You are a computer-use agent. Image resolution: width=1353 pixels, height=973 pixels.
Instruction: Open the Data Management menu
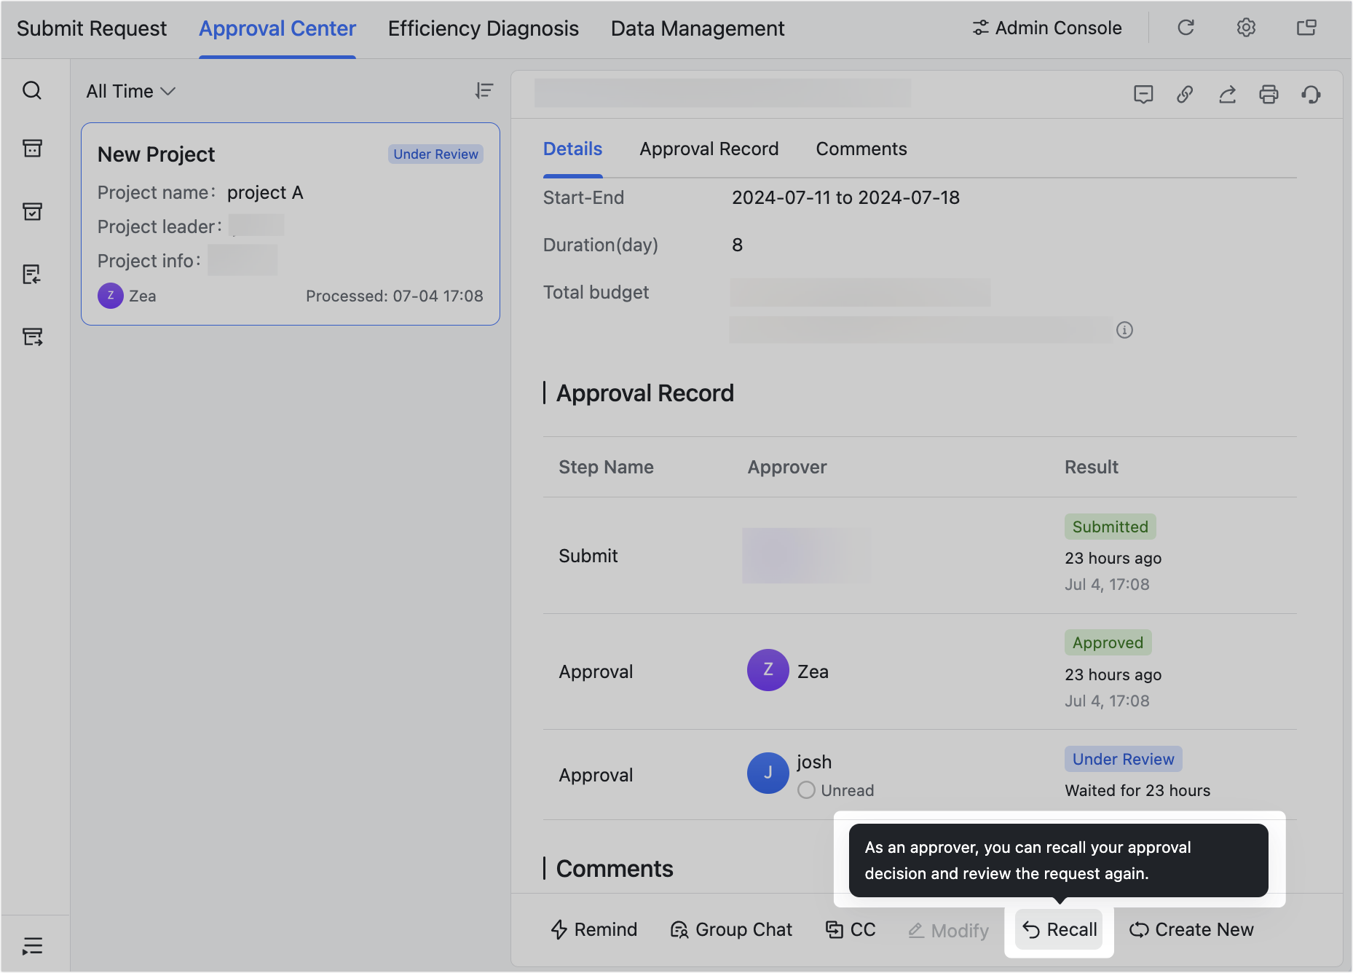click(697, 28)
